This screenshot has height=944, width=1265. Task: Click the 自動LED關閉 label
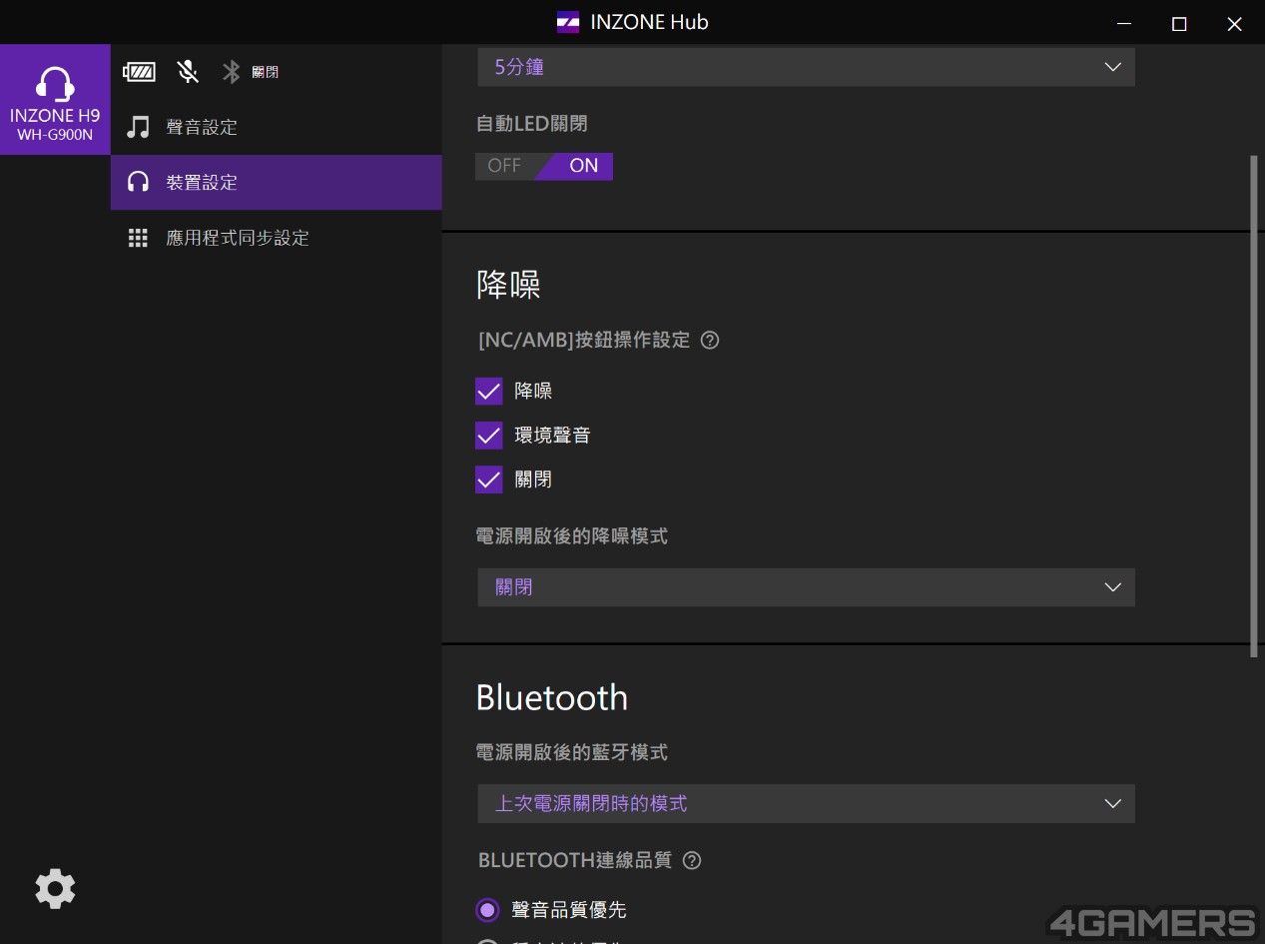pyautogui.click(x=531, y=124)
